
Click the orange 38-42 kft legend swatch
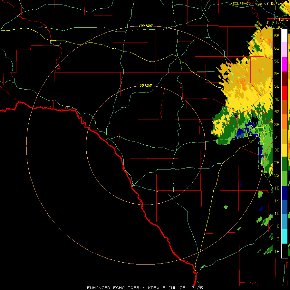click(x=285, y=122)
